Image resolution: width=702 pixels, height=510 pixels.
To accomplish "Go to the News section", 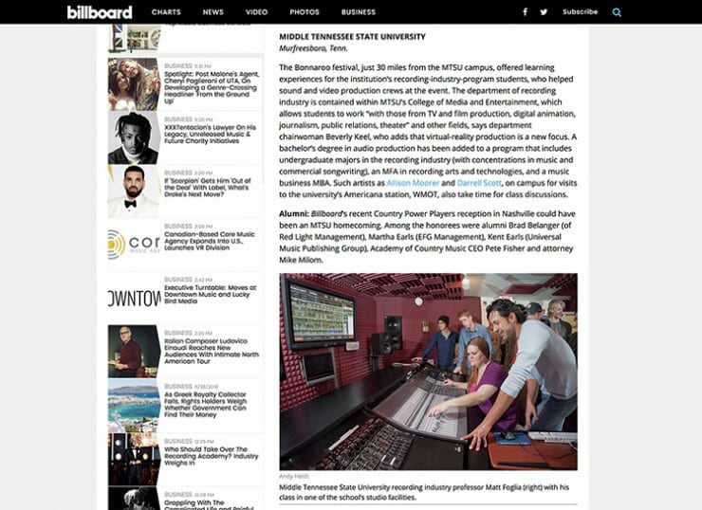I will tap(213, 12).
